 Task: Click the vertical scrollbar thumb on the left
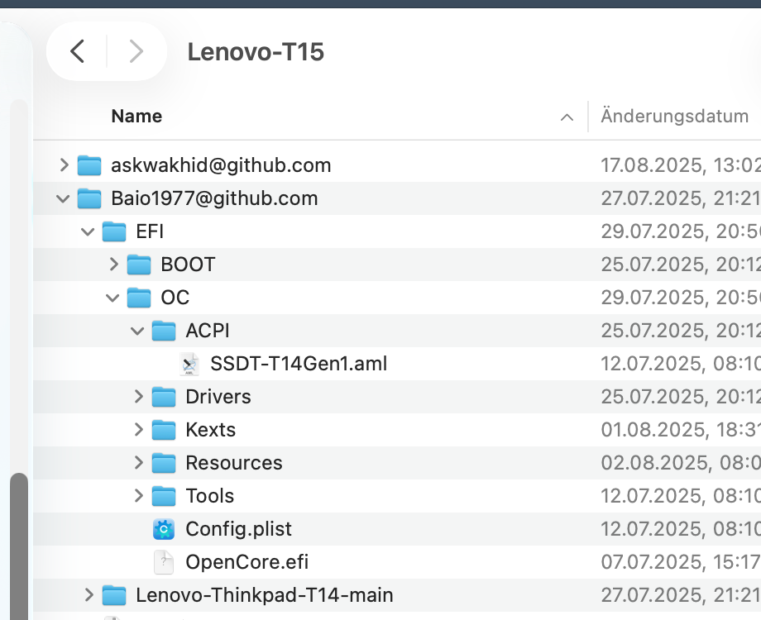click(x=18, y=546)
